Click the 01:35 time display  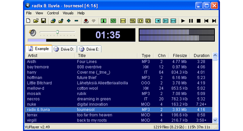point(108,35)
